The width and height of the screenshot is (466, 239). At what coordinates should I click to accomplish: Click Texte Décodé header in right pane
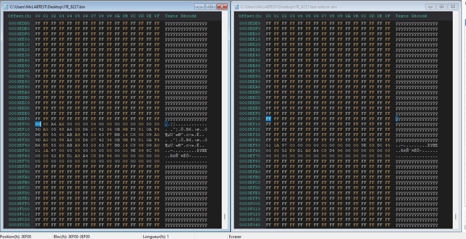click(411, 16)
